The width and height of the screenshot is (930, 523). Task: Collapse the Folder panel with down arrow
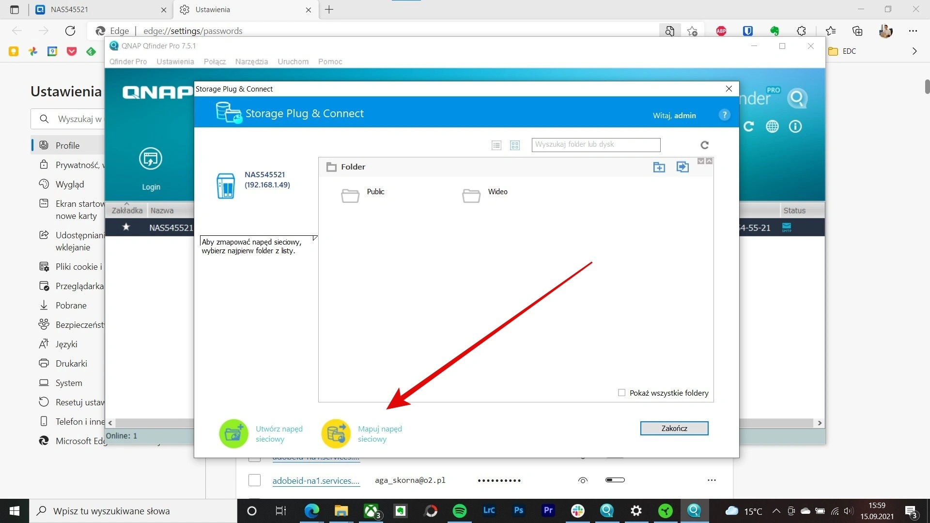coord(701,161)
